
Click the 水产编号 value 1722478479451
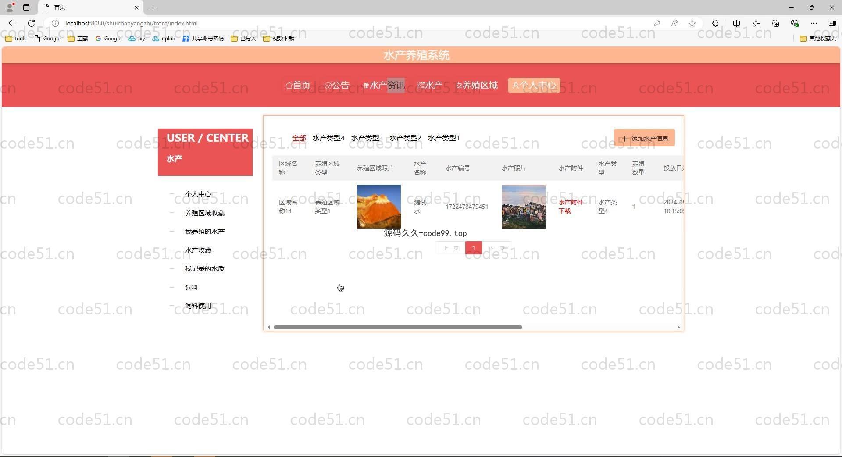click(467, 207)
